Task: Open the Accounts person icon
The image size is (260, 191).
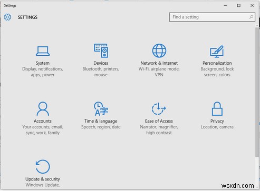Action: [x=43, y=109]
